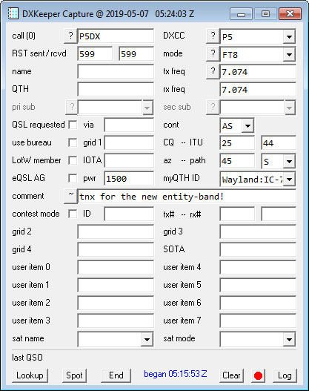Click the question mark button beside tx freq
The height and width of the screenshot is (391, 309).
[x=213, y=72]
